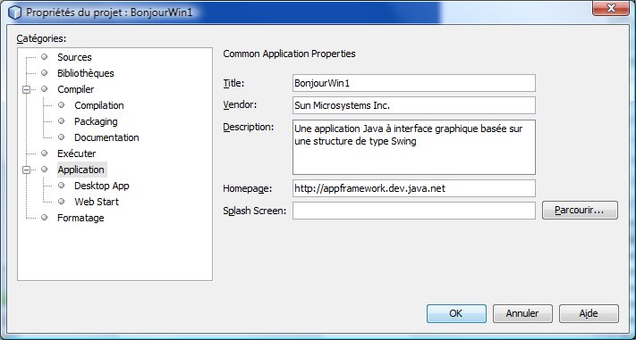Viewport: 636px width, 340px height.
Task: Collapse the Compiler tree node
Action: 26,89
